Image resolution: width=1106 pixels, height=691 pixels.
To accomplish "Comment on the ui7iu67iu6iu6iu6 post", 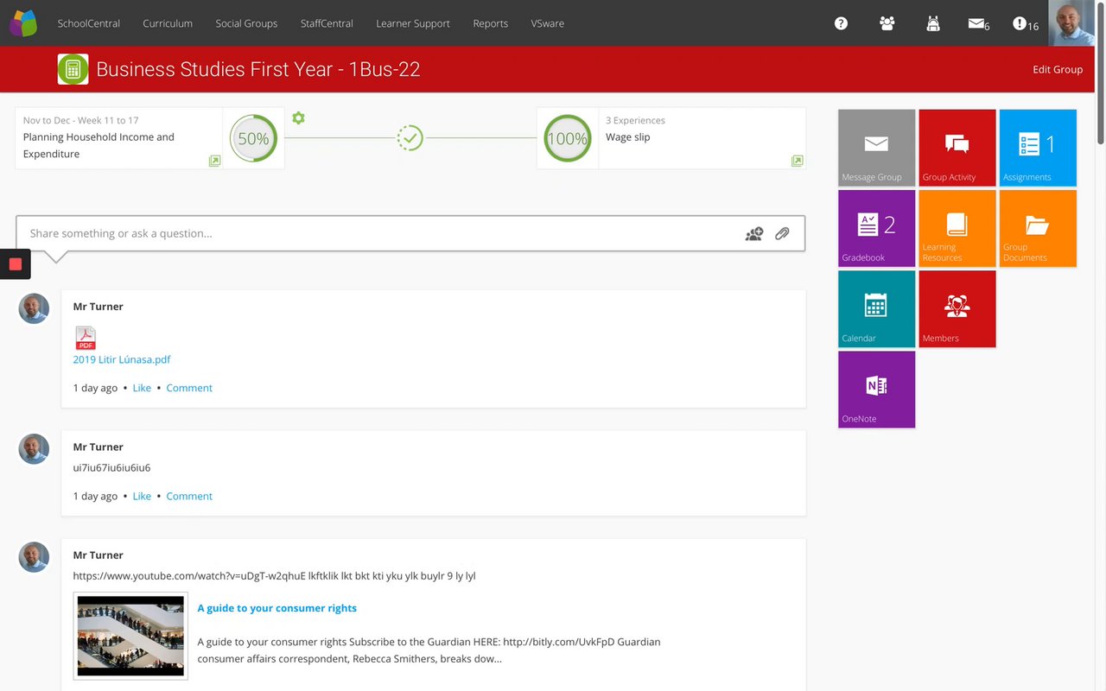I will pyautogui.click(x=189, y=496).
